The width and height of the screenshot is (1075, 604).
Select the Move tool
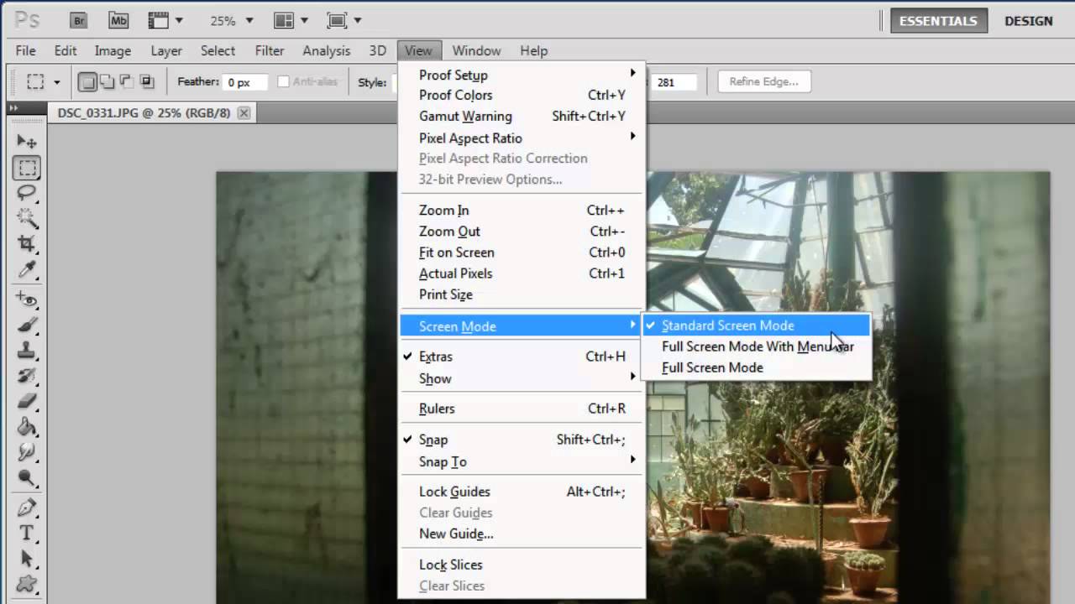coord(27,141)
